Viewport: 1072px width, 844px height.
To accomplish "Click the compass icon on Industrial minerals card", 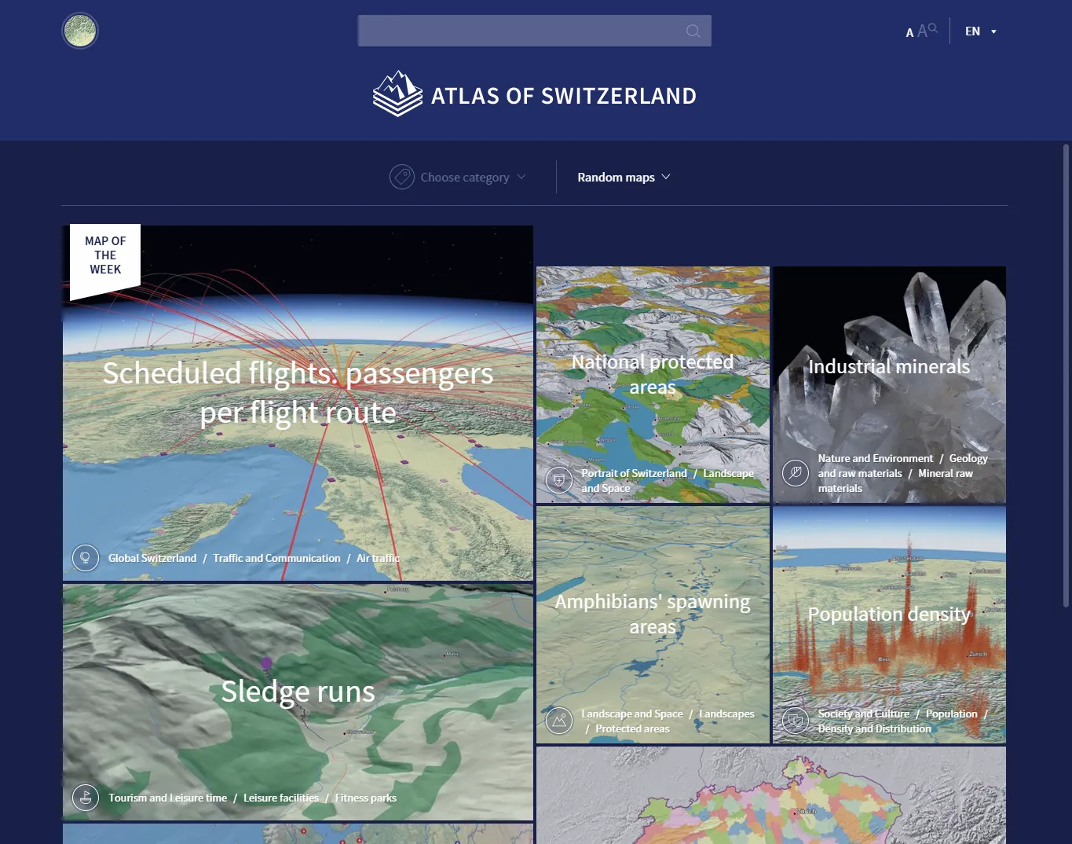I will pos(795,473).
